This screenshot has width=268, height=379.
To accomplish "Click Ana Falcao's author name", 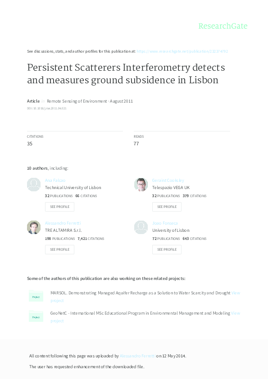I will [55, 180].
